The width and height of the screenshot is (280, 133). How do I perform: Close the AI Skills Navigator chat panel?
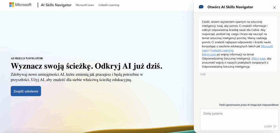point(275,7)
